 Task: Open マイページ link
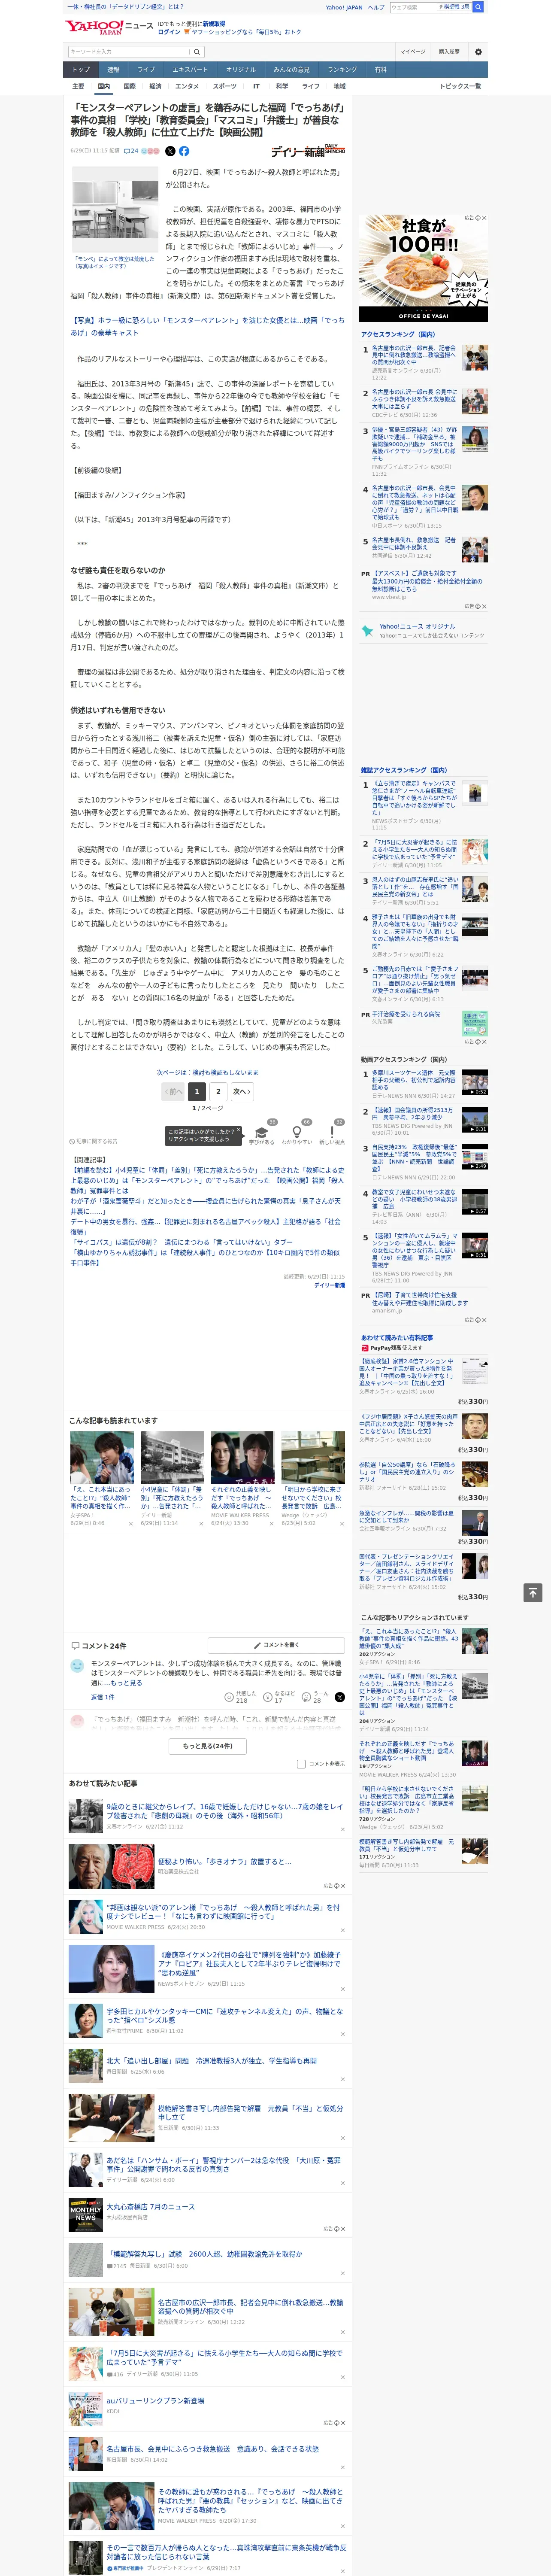point(412,52)
